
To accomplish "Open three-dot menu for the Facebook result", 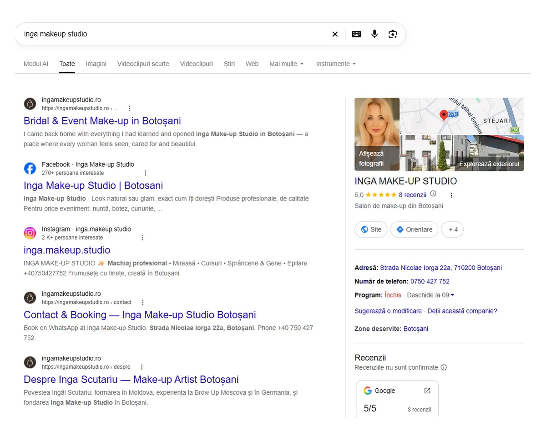I will pos(146,173).
